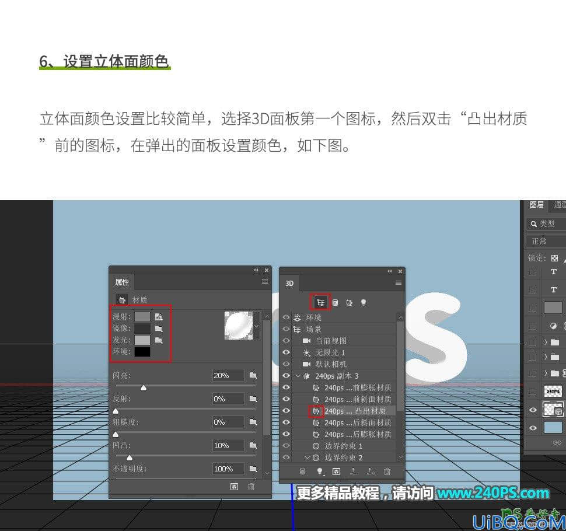Click the specular (镜像) texture folder icon
Viewport: 566px width, 531px height.
pos(159,329)
